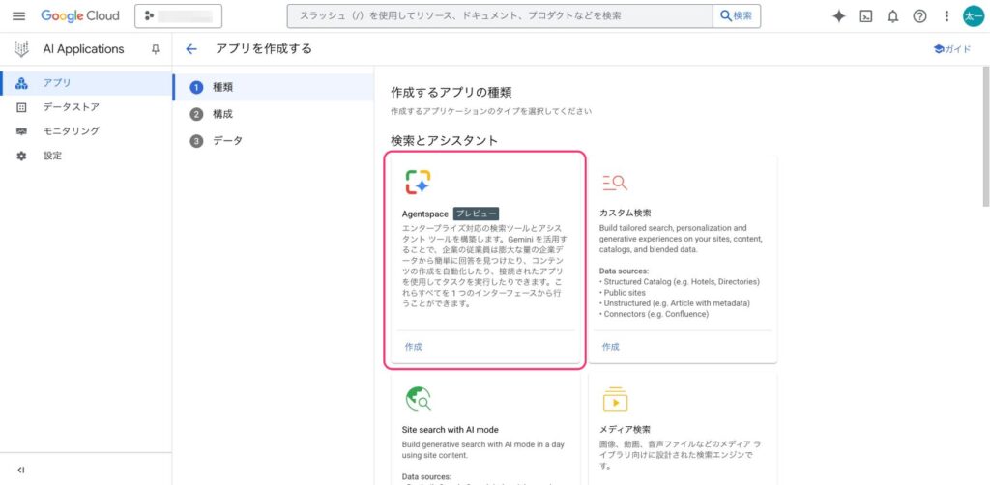The width and height of the screenshot is (990, 485).
Task: Click the モニタリング sidebar icon
Action: point(21,131)
